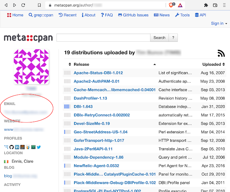Open FAQ in the navbar
This screenshot has height=192, width=230.
click(107, 15)
